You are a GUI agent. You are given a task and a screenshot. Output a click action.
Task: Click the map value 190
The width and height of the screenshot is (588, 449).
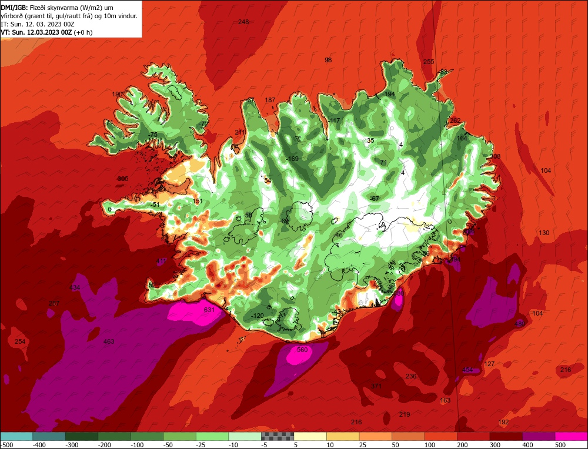pyautogui.click(x=118, y=94)
